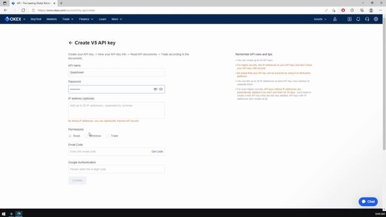Open a new browser tab

pyautogui.click(x=61, y=3)
